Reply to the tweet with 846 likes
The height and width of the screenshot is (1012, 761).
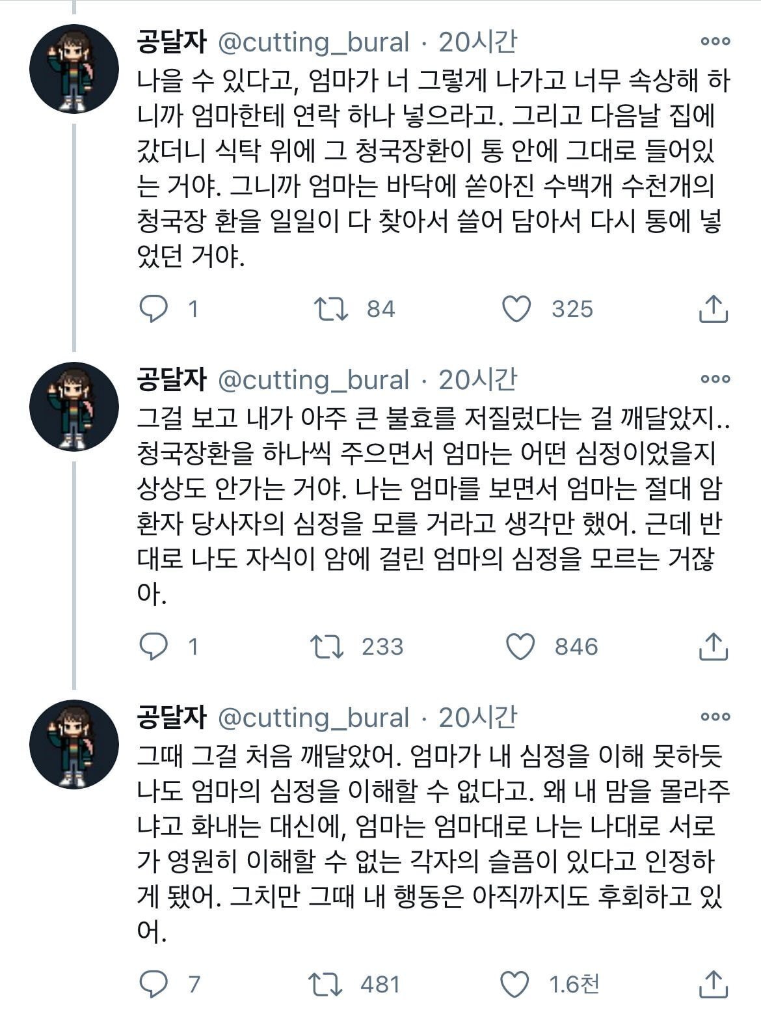[x=154, y=646]
